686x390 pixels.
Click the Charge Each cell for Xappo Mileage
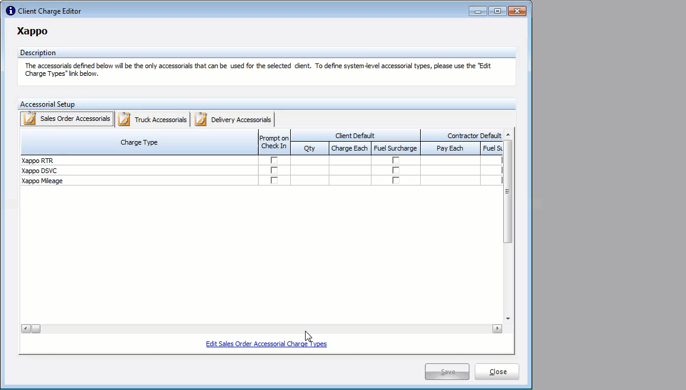point(350,180)
